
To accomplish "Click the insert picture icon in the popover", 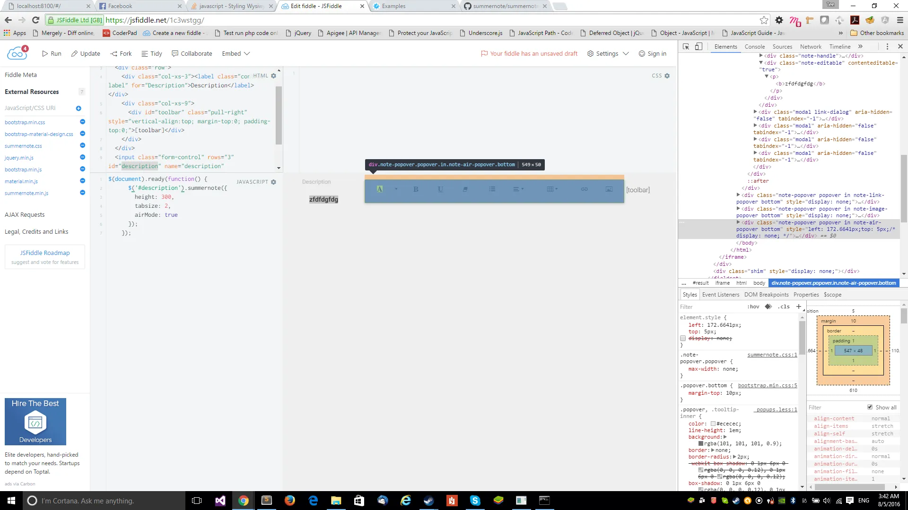I will [x=609, y=189].
